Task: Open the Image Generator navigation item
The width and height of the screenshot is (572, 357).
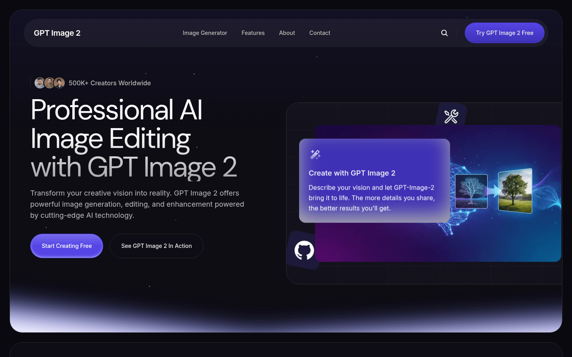Action: pyautogui.click(x=205, y=33)
